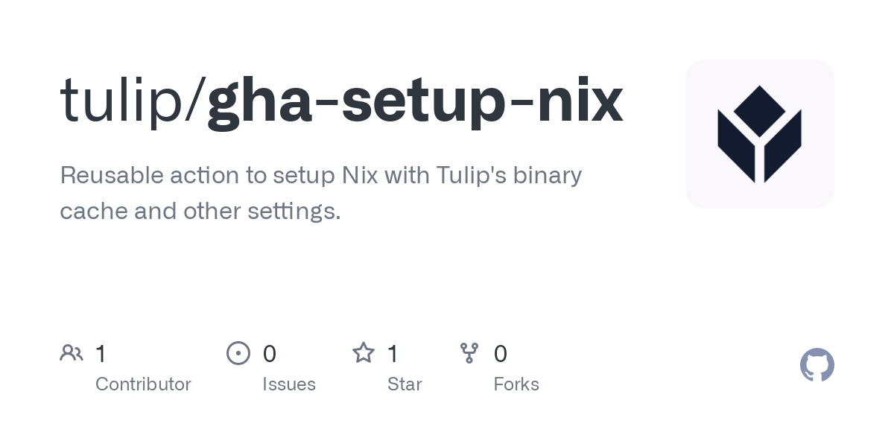Screen dimensions: 894x447
Task: Click the 'Star' label
Action: click(x=405, y=384)
